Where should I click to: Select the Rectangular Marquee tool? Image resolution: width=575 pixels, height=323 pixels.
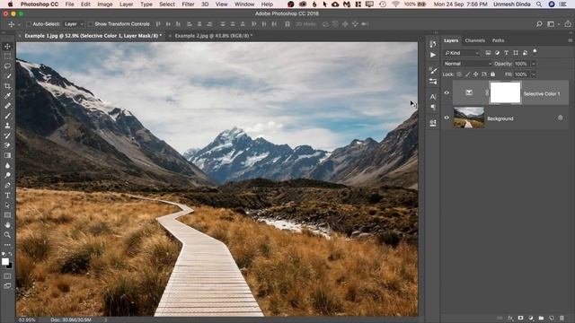tap(7, 56)
